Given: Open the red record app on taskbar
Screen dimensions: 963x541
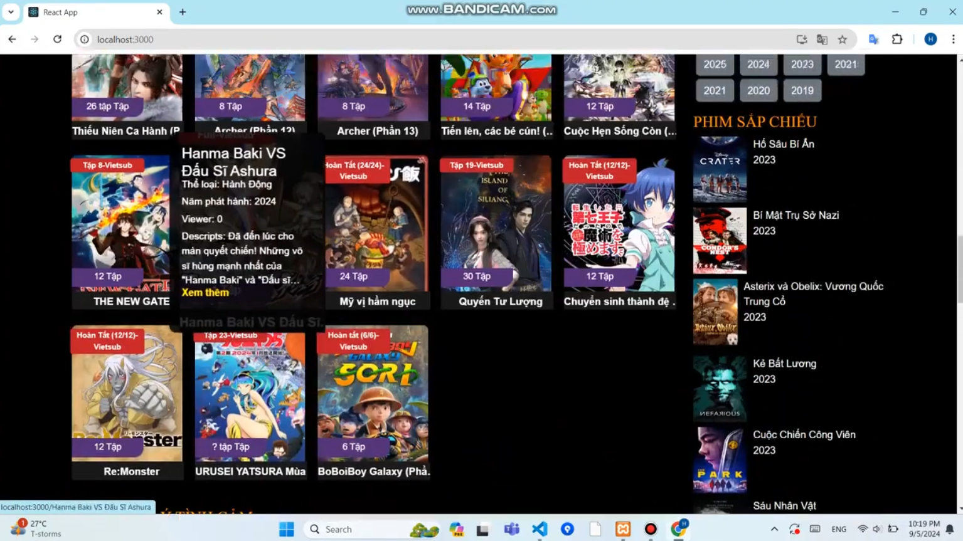Looking at the screenshot, I should click(x=651, y=529).
